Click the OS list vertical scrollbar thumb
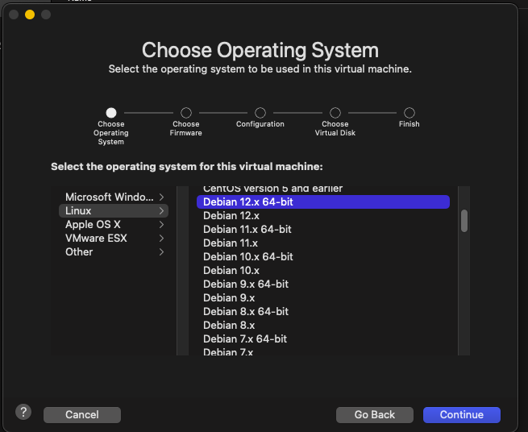This screenshot has width=528, height=432. (464, 221)
